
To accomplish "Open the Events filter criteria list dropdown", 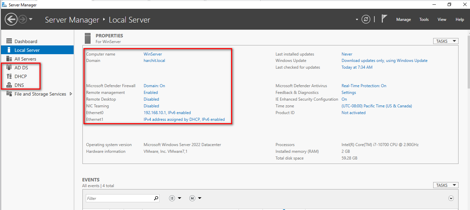I will pos(175,198).
